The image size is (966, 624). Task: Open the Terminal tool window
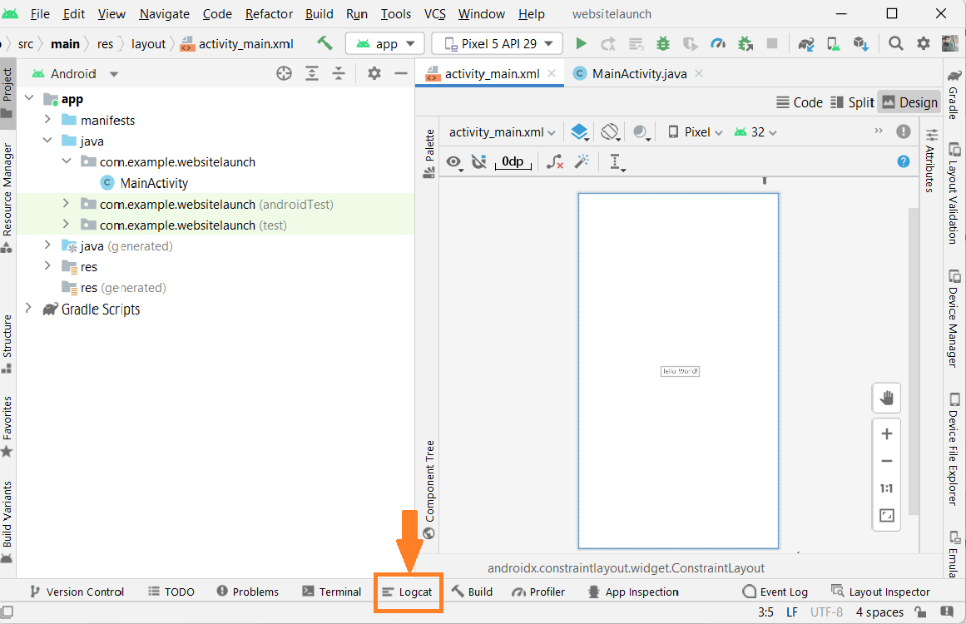pos(332,592)
